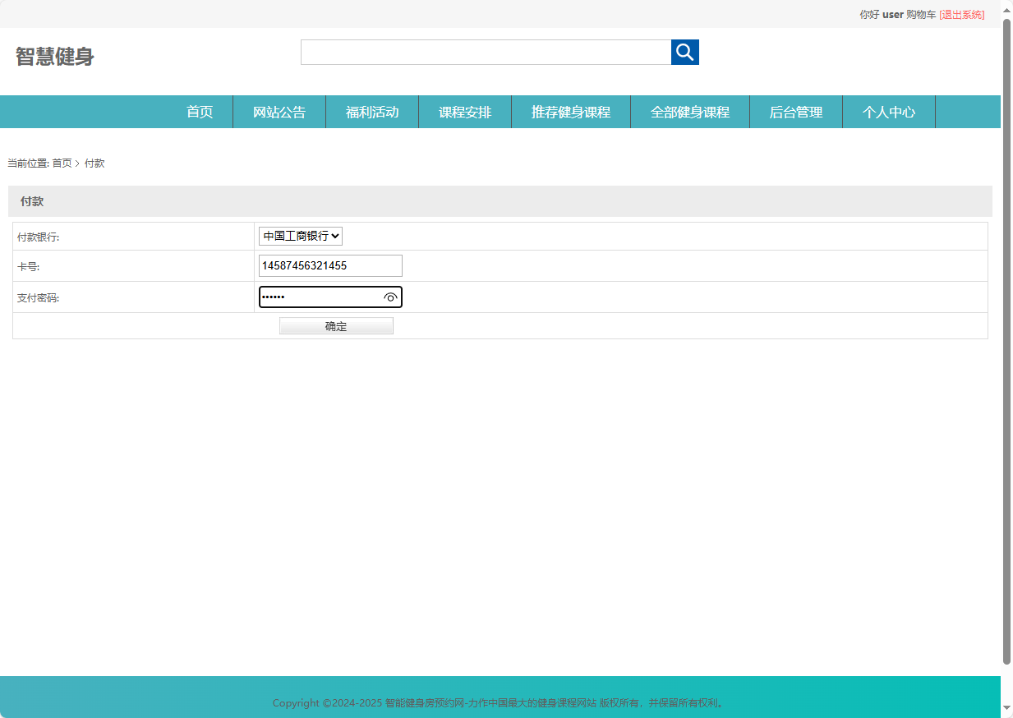Viewport: 1013px width, 718px height.
Task: Go to 推荐健身课程
Action: [x=570, y=112]
